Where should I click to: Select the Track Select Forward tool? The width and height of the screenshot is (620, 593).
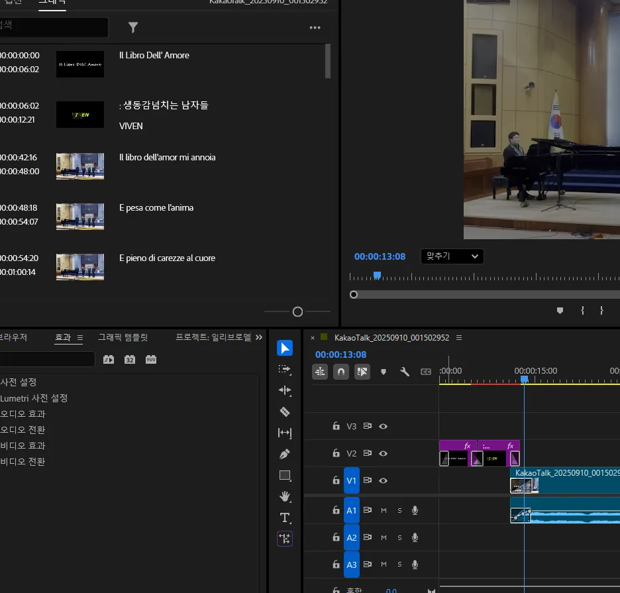point(285,370)
